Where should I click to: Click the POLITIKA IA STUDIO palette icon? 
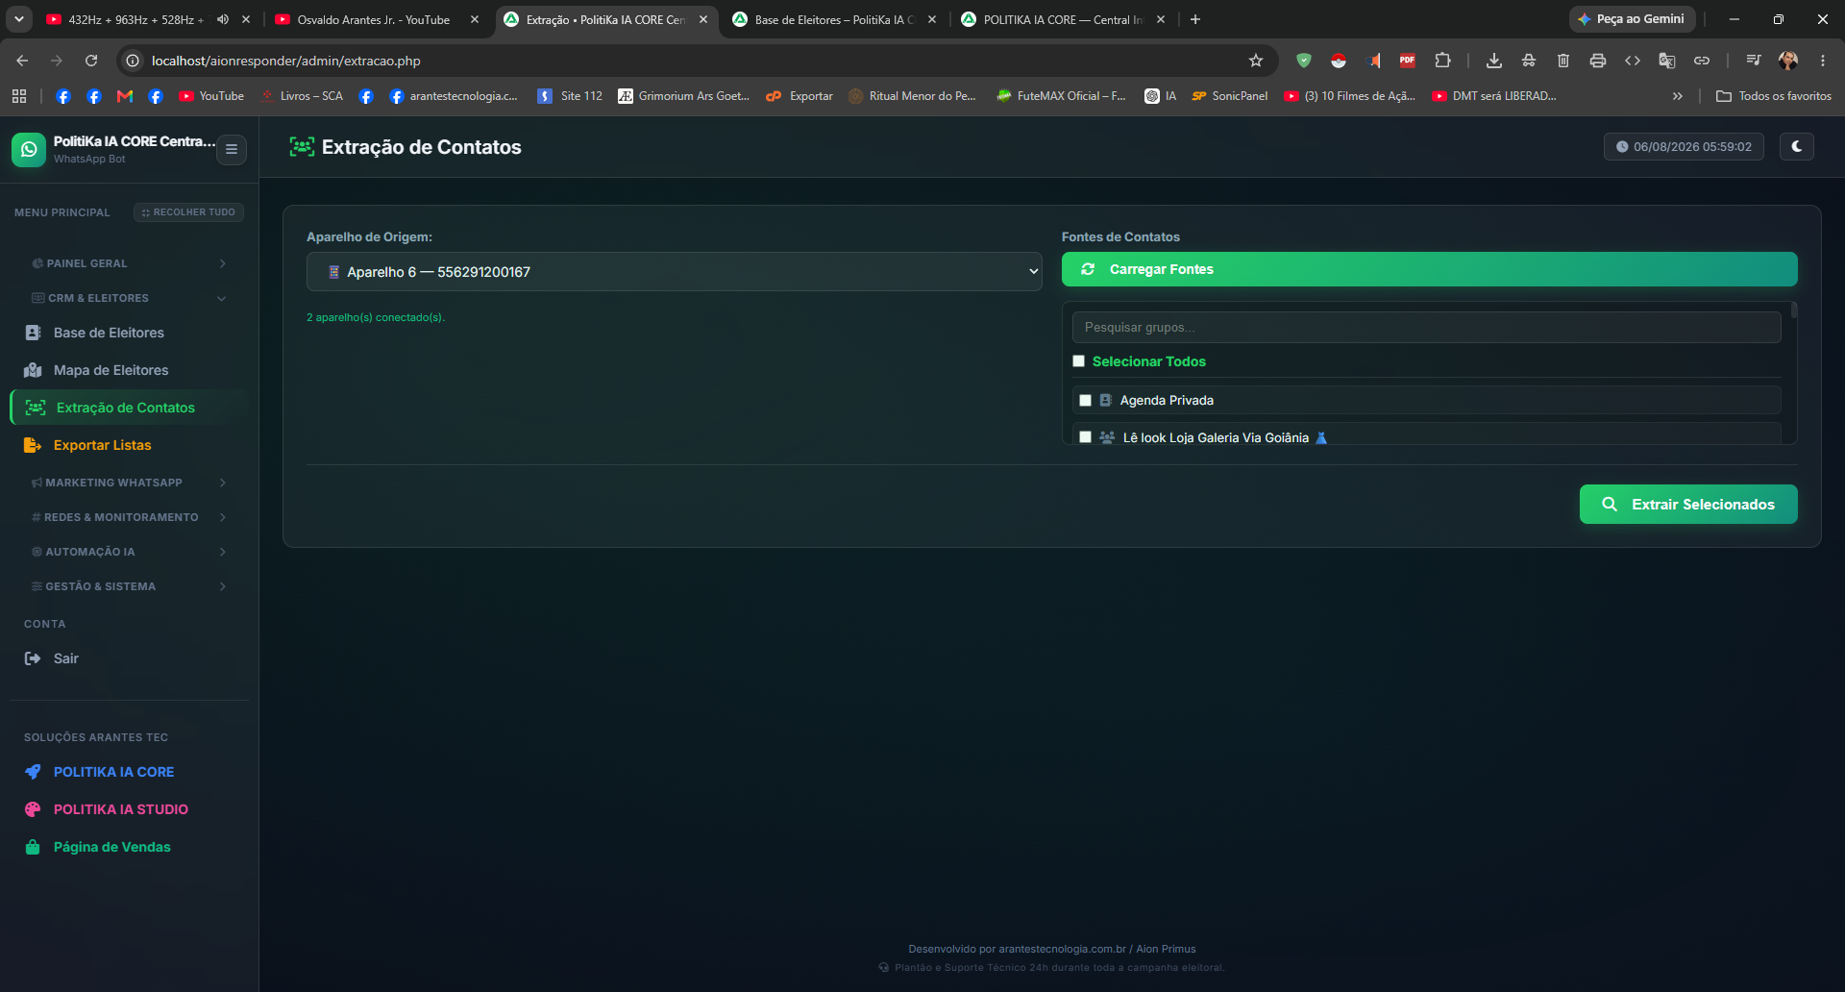[x=33, y=809]
